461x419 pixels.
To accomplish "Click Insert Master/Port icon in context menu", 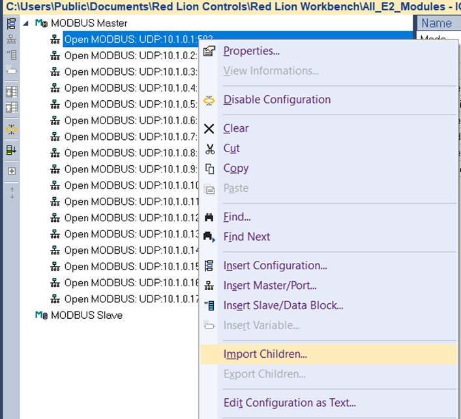I will coord(209,286).
